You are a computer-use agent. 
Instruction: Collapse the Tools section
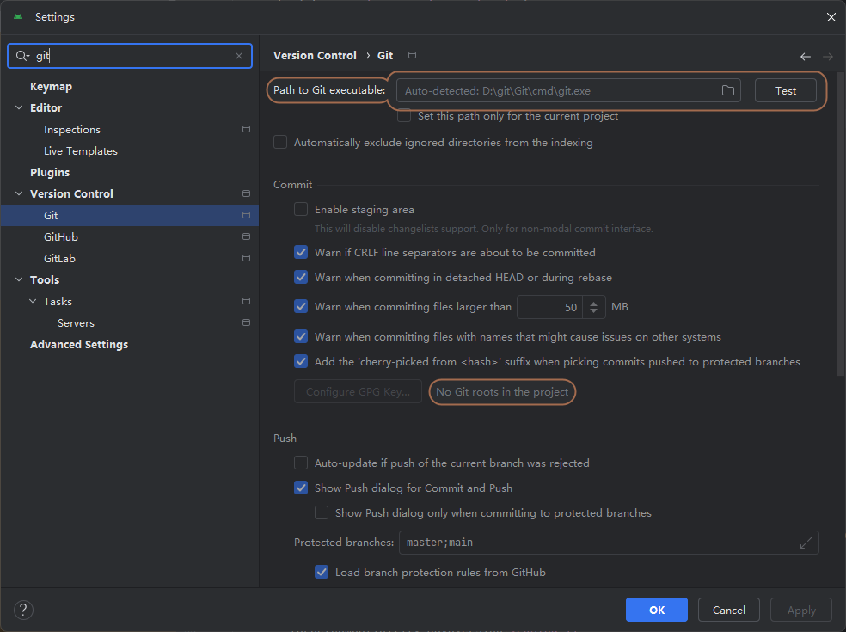pyautogui.click(x=19, y=279)
